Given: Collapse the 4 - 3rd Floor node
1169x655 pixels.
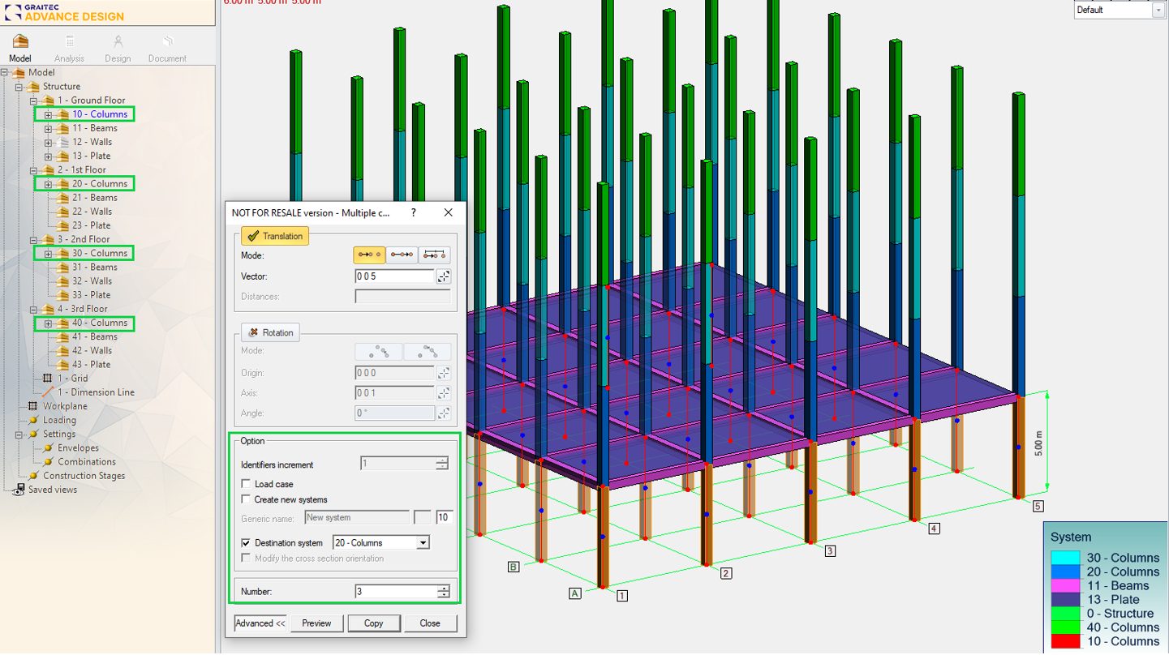Looking at the screenshot, I should pyautogui.click(x=33, y=310).
